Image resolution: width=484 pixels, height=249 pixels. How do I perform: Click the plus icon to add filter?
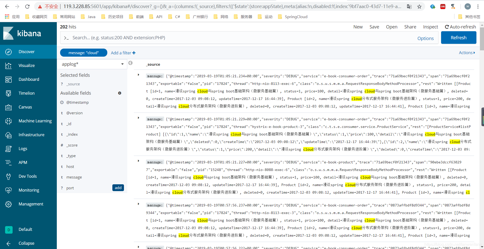[134, 53]
